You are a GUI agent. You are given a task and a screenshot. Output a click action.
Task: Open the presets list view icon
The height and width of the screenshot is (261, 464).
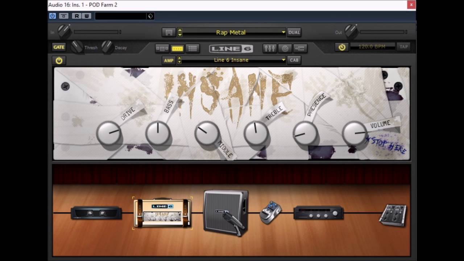(x=192, y=48)
